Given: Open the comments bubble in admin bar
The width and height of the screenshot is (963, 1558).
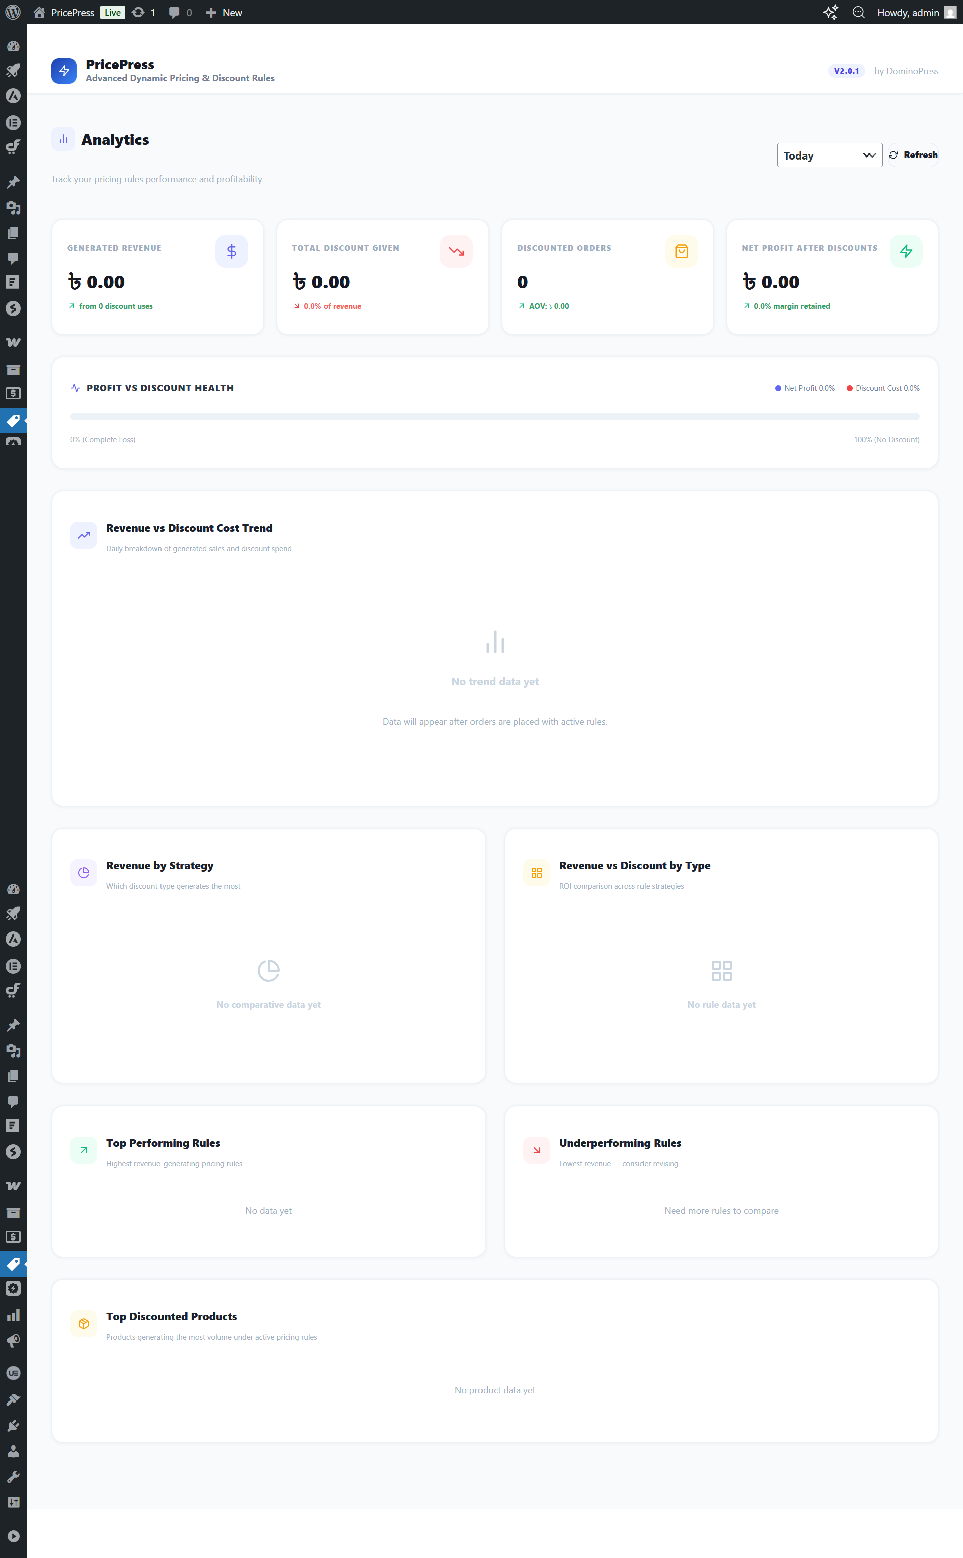Looking at the screenshot, I should 174,12.
